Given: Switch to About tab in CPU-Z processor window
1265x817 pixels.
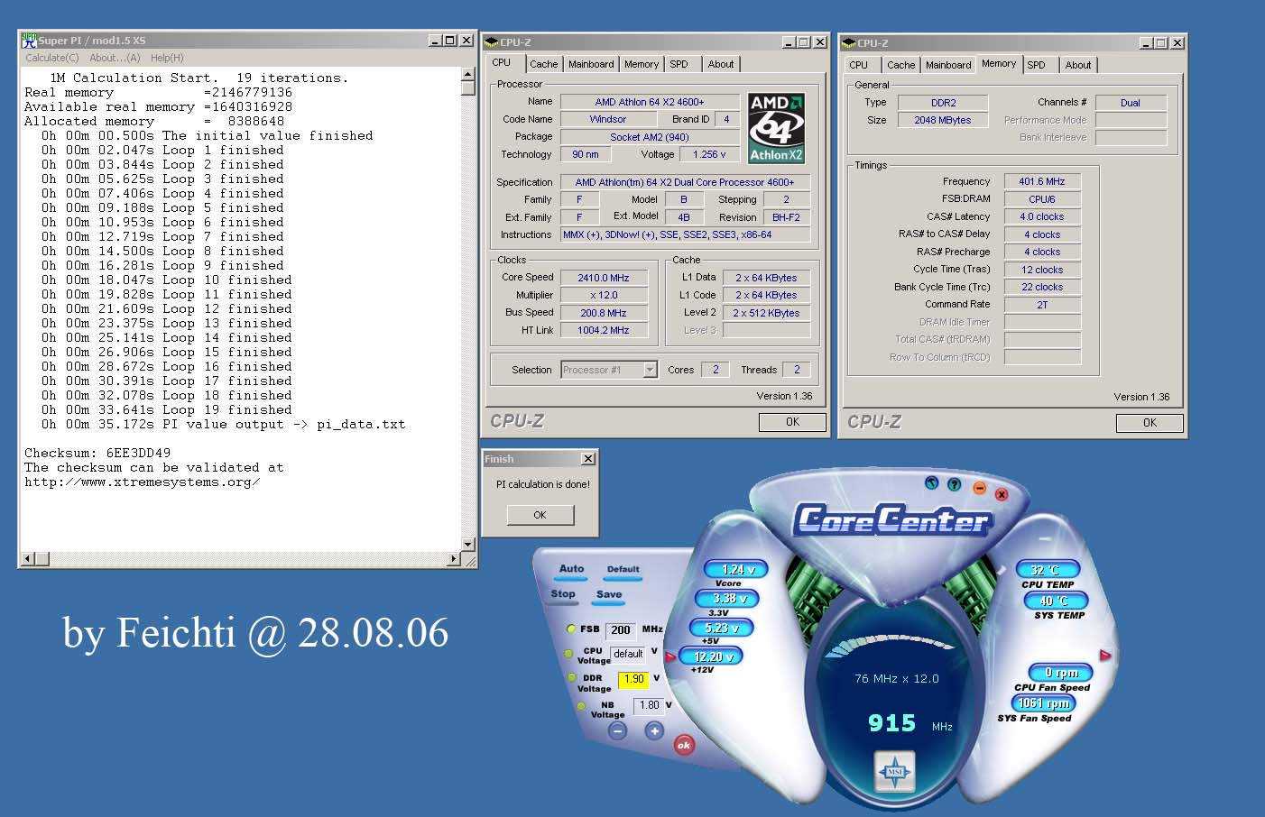Looking at the screenshot, I should 720,64.
